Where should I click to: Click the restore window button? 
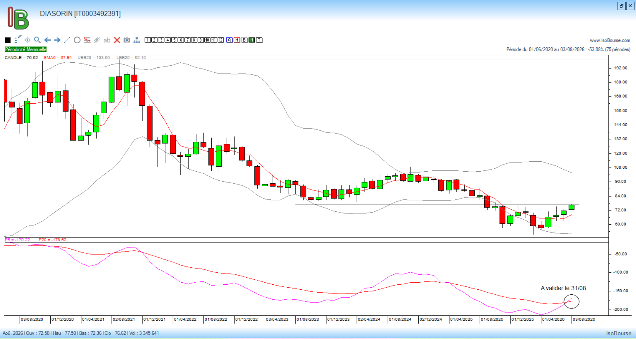[x=621, y=6]
